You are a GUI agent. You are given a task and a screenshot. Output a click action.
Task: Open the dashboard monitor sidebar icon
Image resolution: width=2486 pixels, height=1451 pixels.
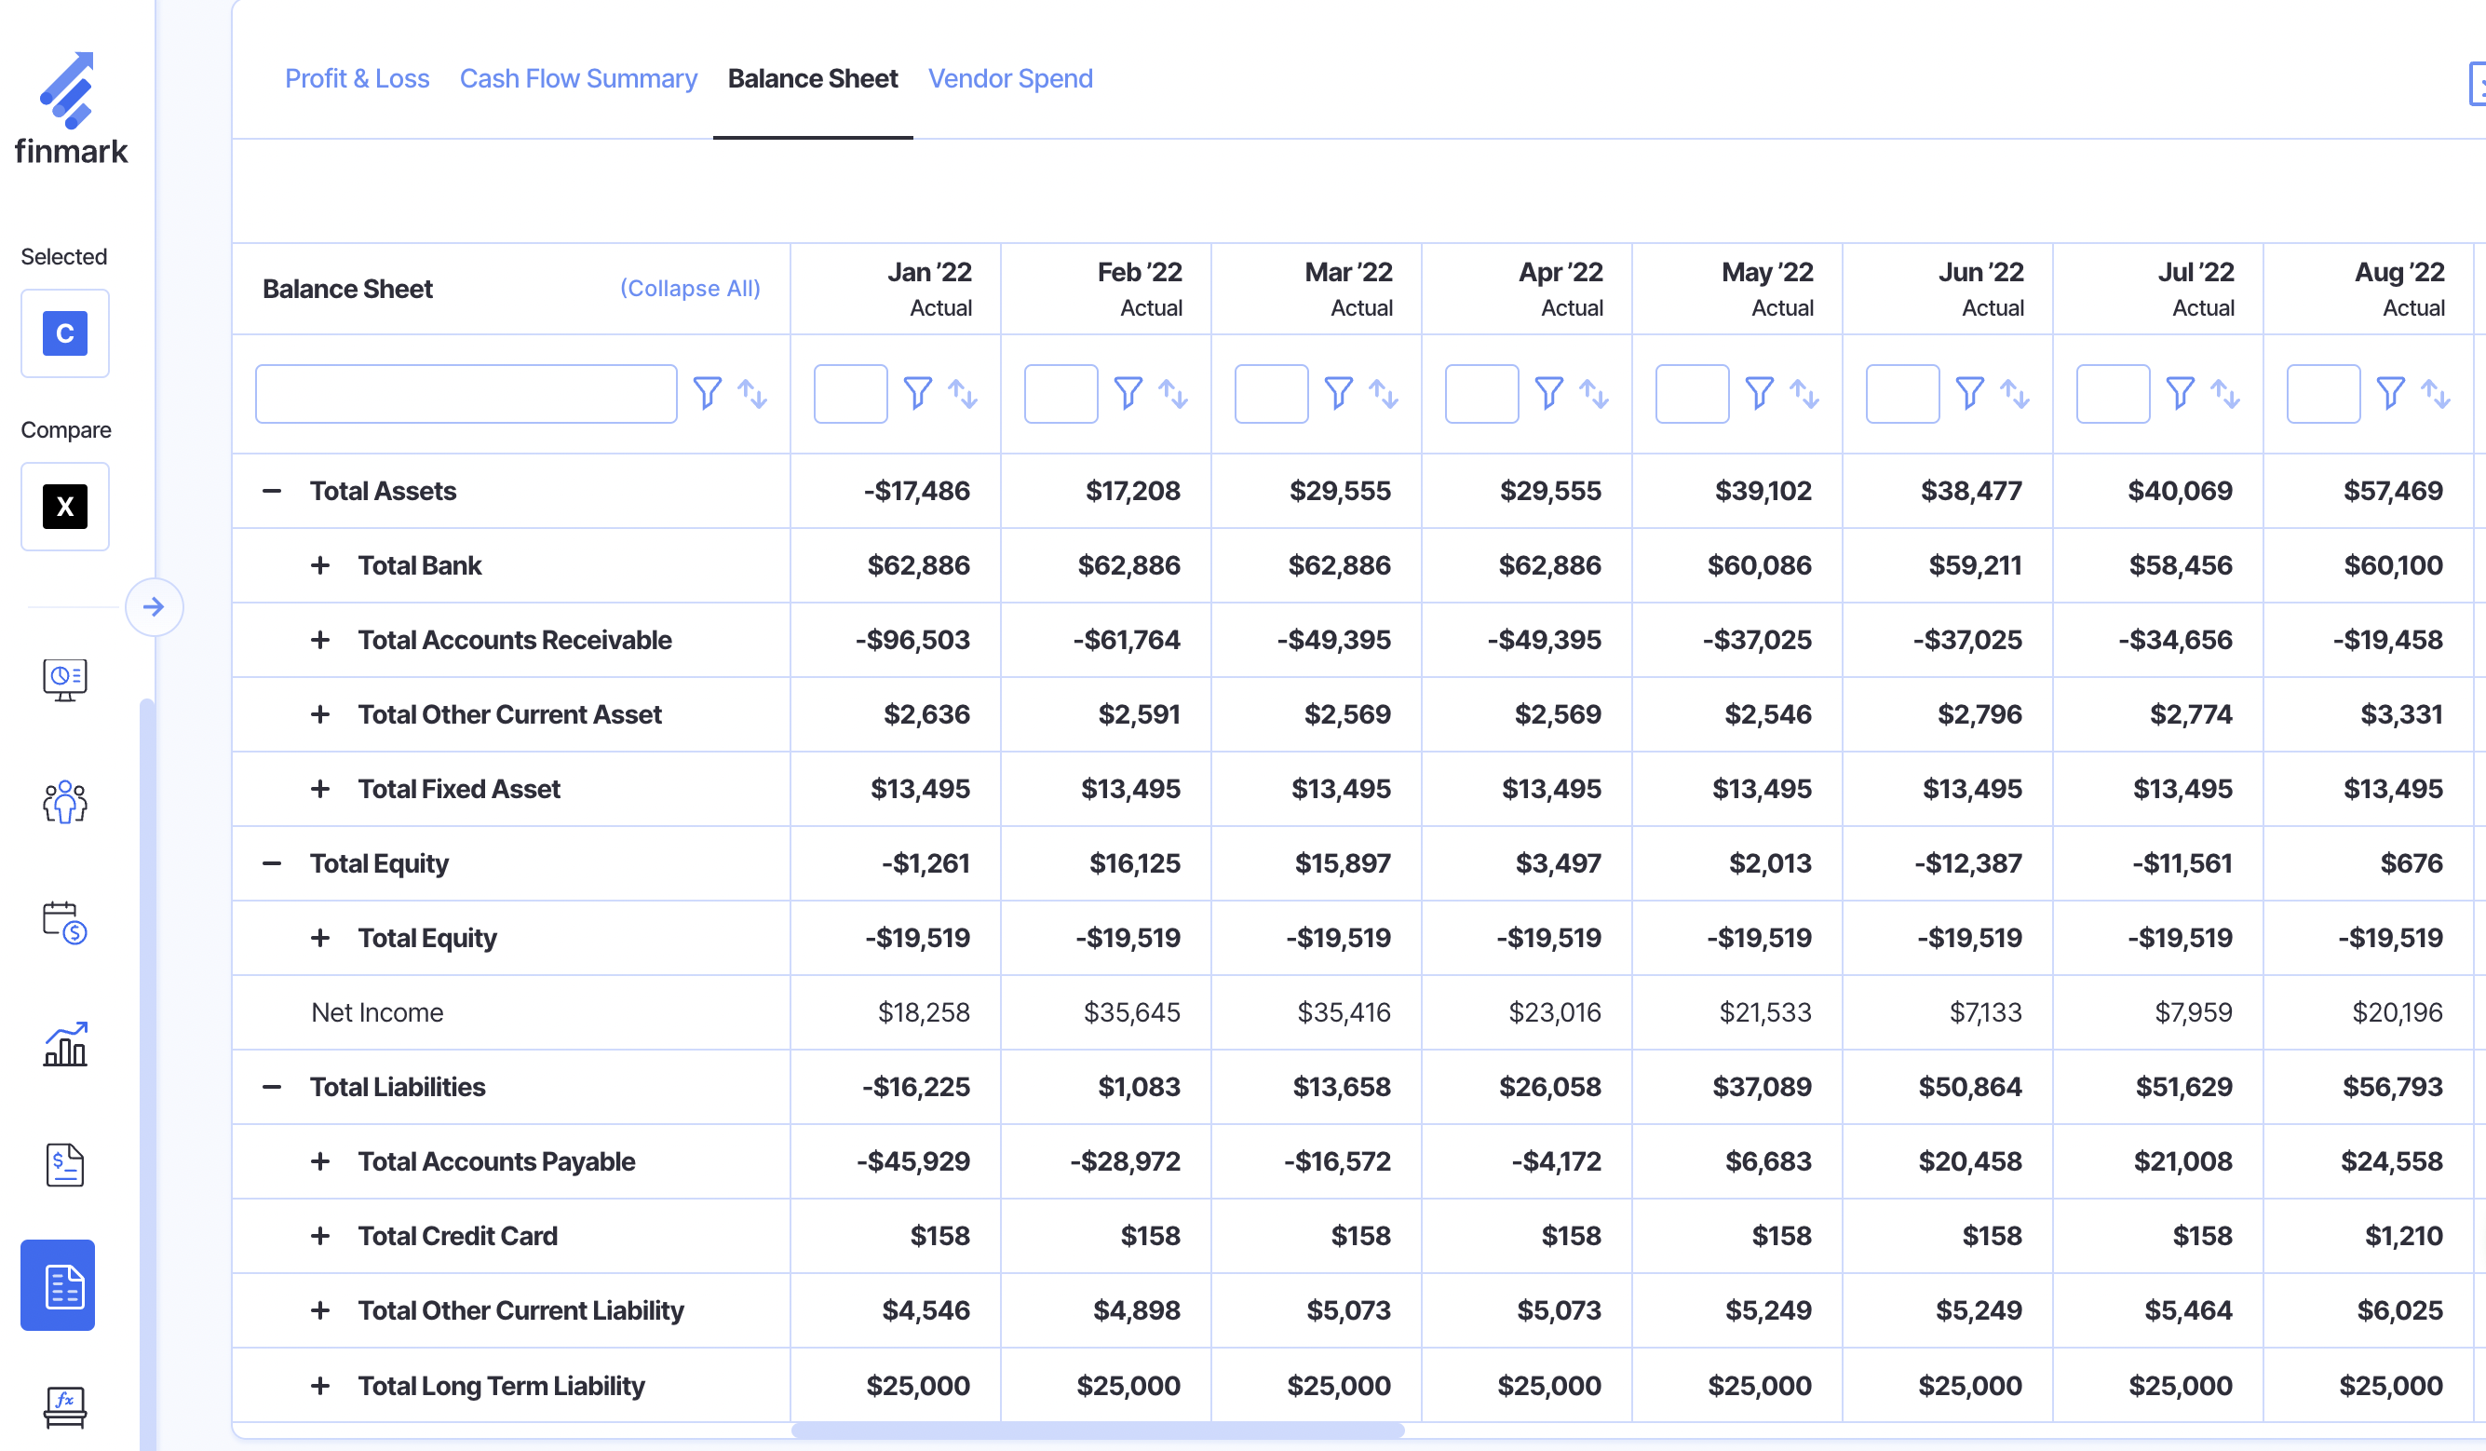pos(65,680)
